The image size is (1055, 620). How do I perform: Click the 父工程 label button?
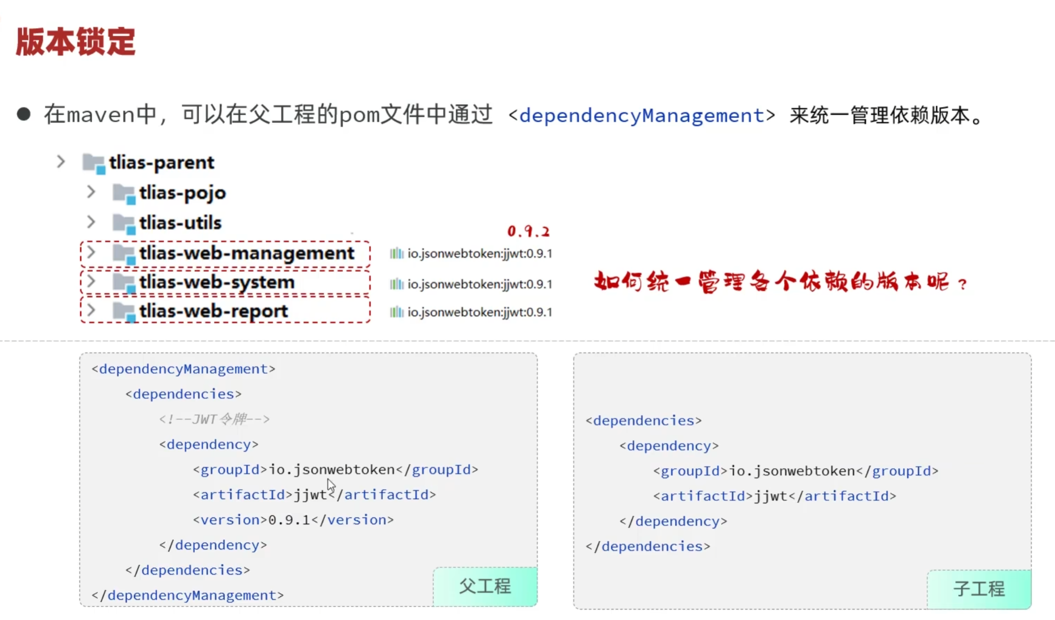[485, 586]
